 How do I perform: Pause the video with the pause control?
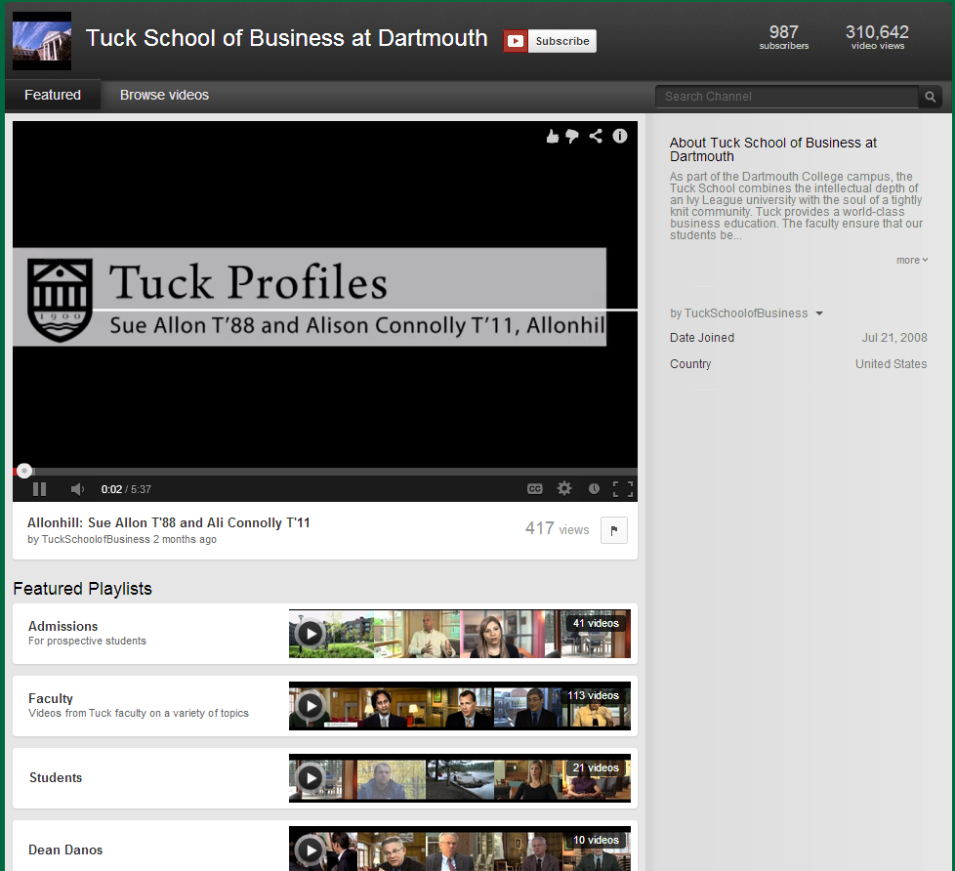(39, 488)
